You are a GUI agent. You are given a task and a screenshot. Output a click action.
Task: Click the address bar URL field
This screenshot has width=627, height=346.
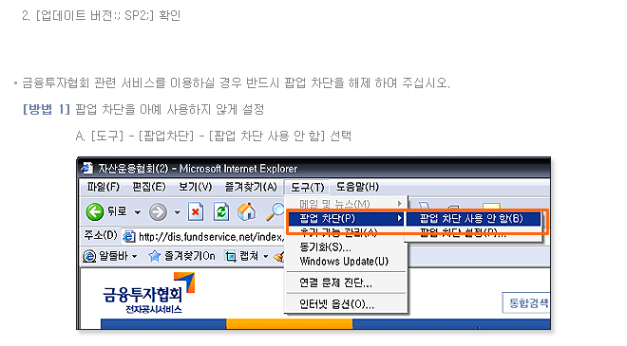coord(202,237)
